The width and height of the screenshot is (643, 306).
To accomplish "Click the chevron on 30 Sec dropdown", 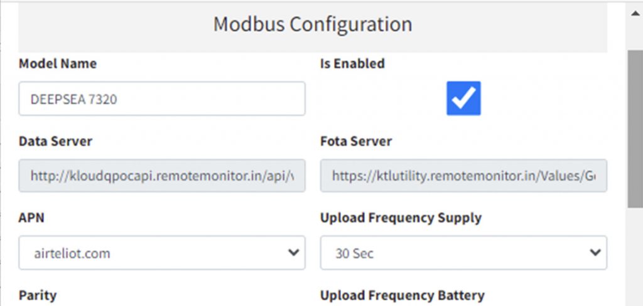I will click(x=593, y=253).
